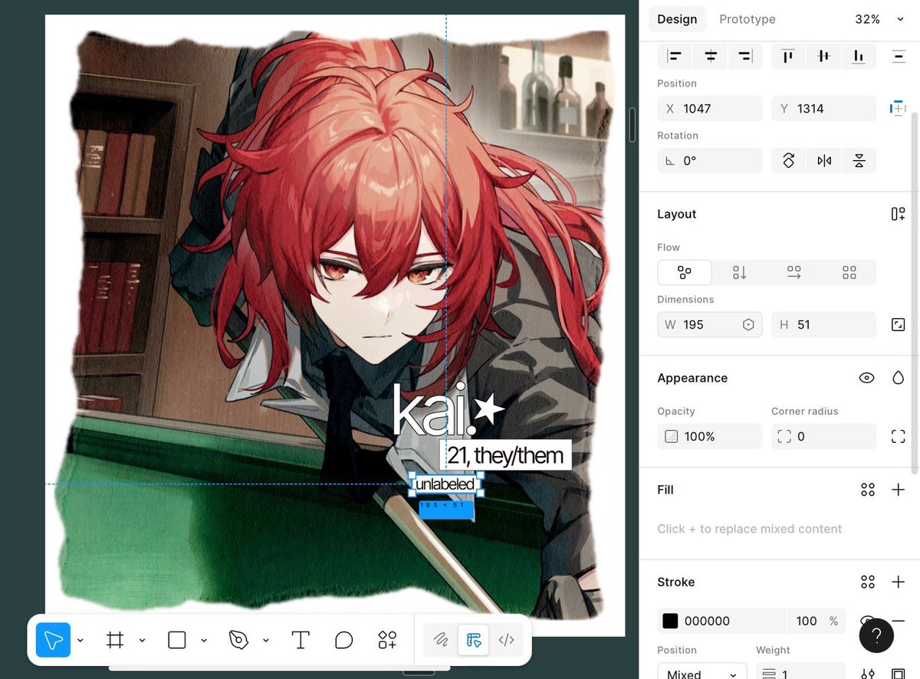Add a new fill

(899, 490)
